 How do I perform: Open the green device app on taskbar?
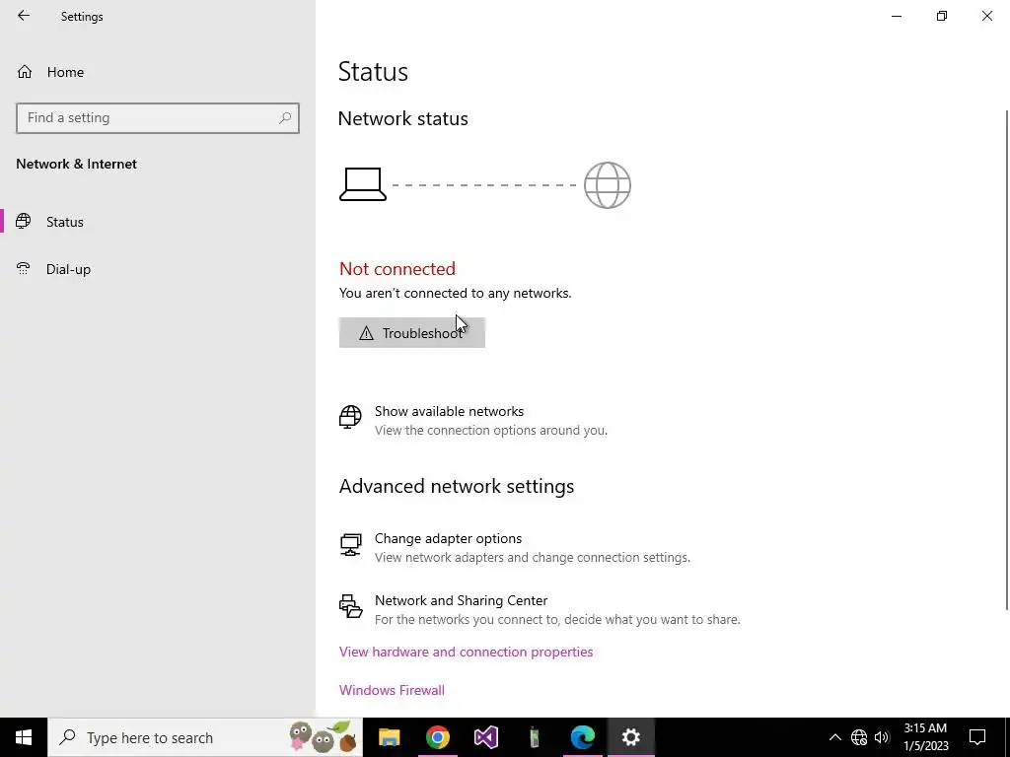pos(534,737)
